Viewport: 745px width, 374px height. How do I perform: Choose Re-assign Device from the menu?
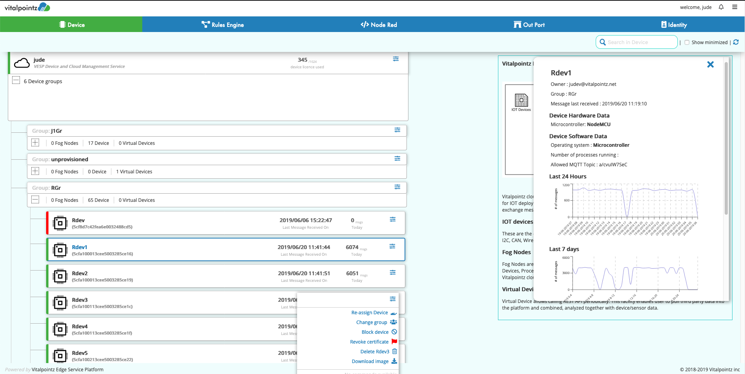374,313
